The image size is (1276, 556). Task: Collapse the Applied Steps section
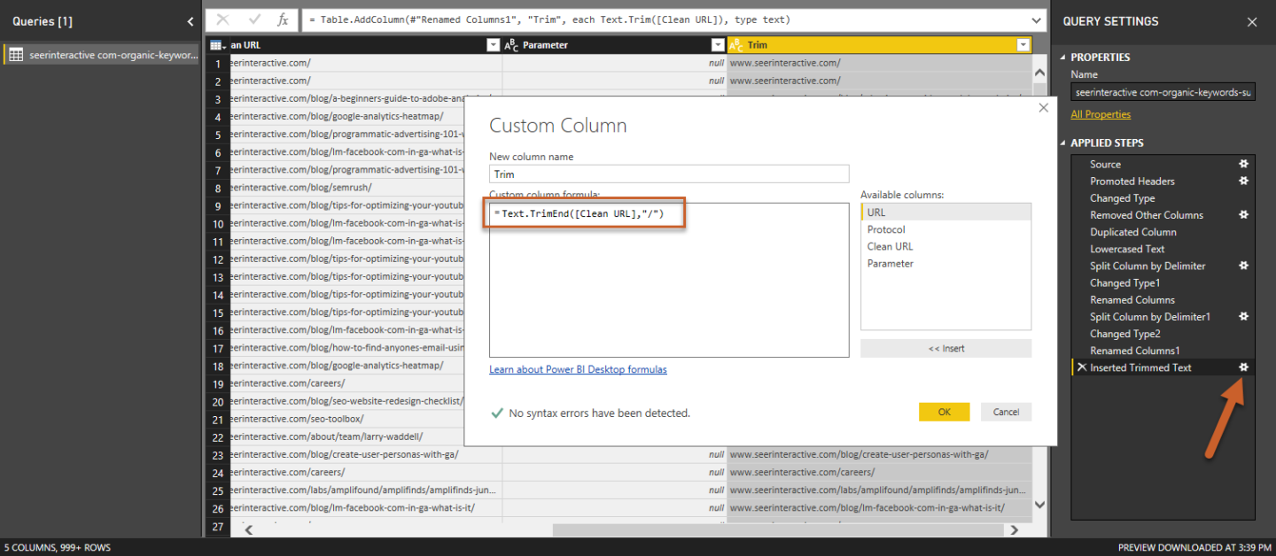pyautogui.click(x=1063, y=143)
